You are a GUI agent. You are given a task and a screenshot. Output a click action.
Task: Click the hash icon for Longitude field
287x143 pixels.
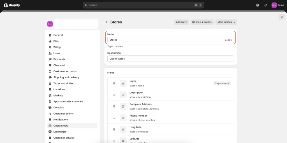tap(123, 129)
